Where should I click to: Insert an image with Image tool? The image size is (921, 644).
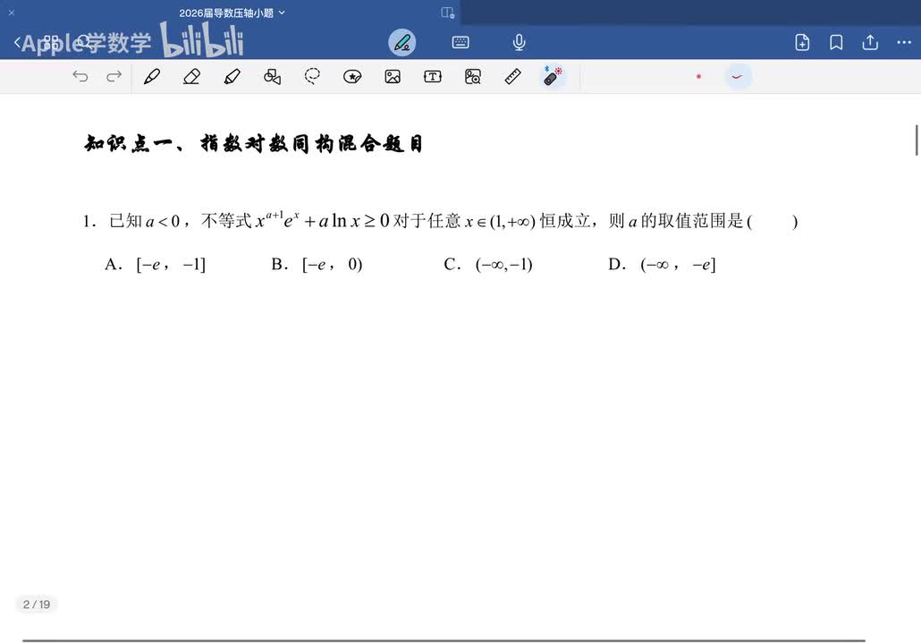[x=393, y=76]
